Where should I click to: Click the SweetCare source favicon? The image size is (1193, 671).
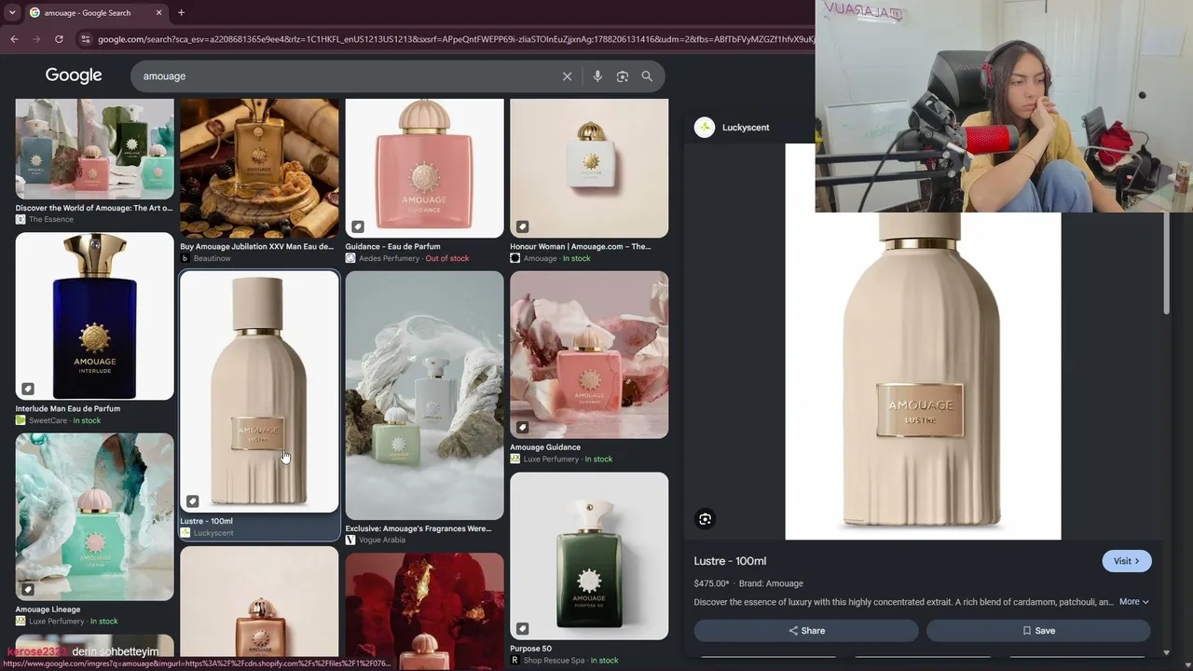[x=21, y=420]
